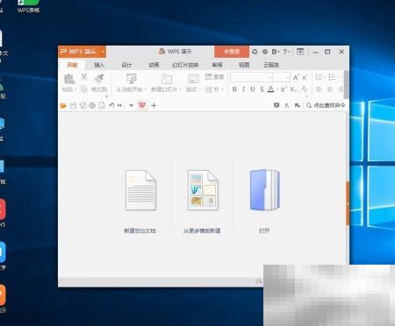395x326 pixels.
Task: Click the ribbon display toggle icon
Action: [x=300, y=52]
